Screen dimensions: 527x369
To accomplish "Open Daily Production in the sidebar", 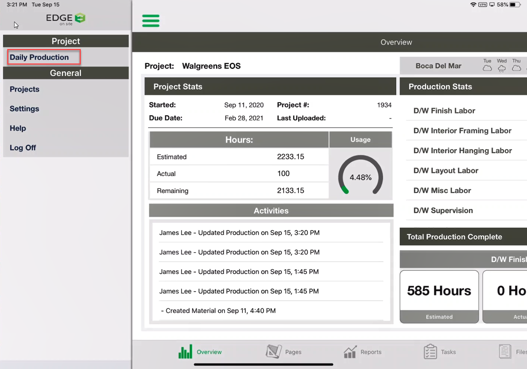I will click(39, 57).
